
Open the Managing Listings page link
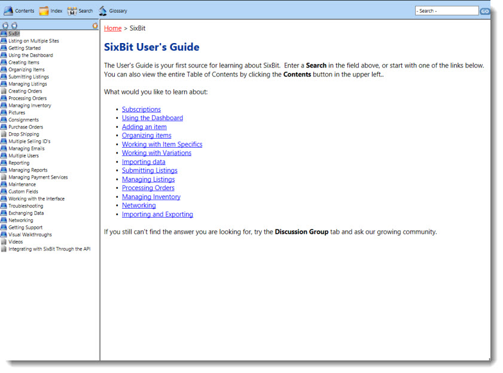tap(148, 179)
